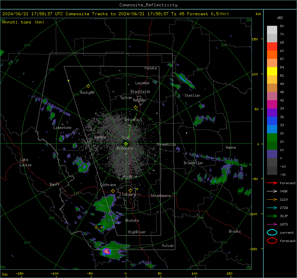Click the white 04DK arrow legend icon
This screenshot has height=278, width=297.
coord(272,191)
